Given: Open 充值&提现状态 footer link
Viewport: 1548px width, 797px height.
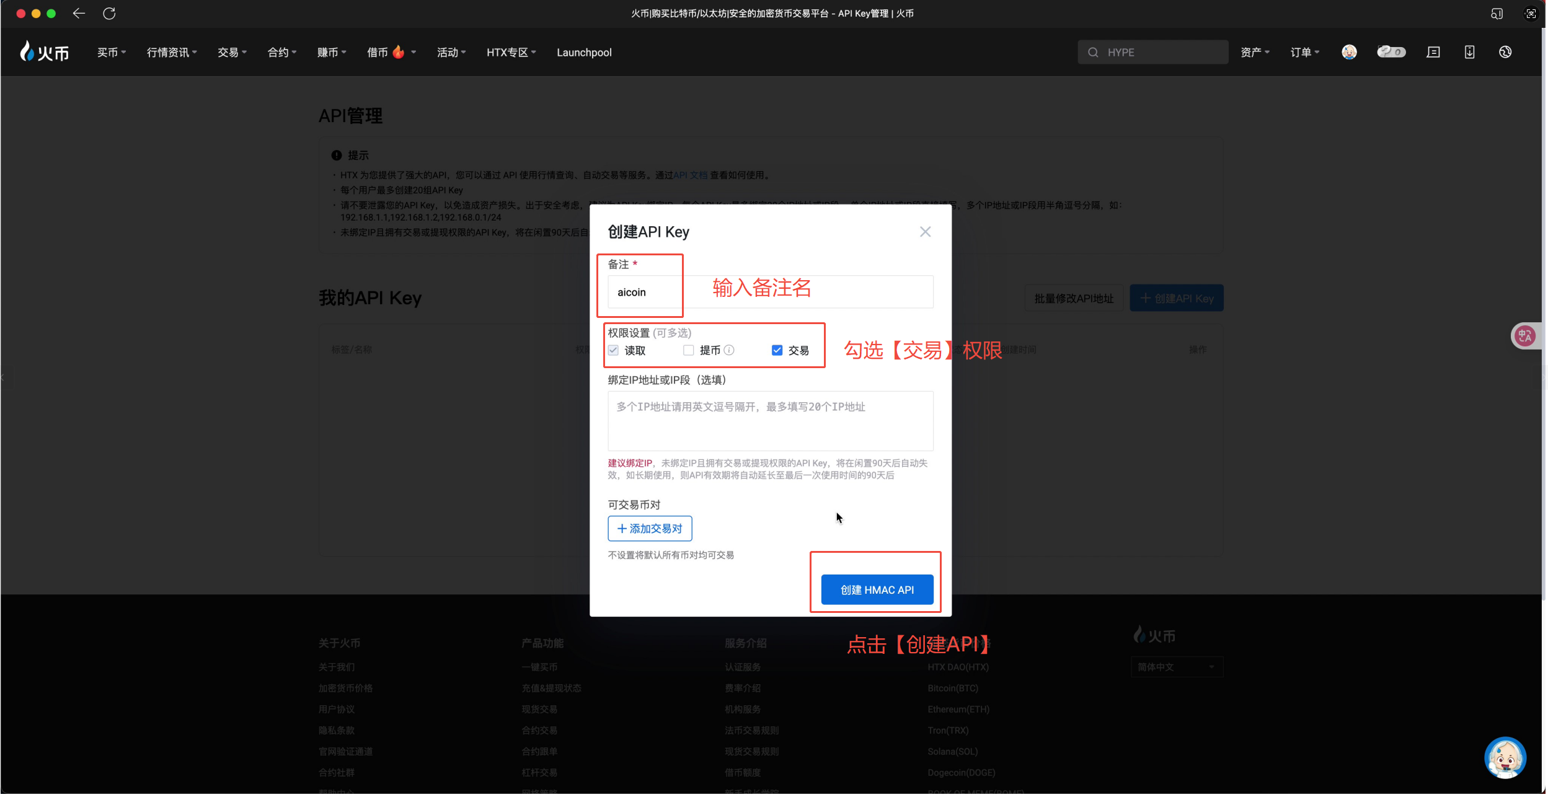Looking at the screenshot, I should pyautogui.click(x=551, y=689).
